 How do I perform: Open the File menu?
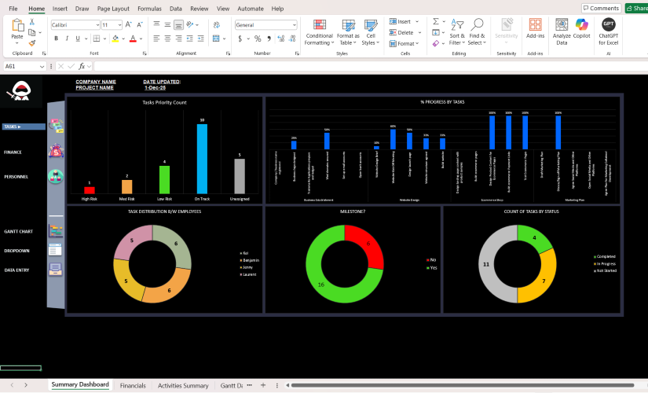pyautogui.click(x=13, y=9)
